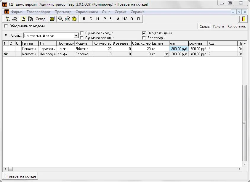The height and width of the screenshot is (182, 250).
Task: Switch to the Услуги tab
Action: coord(218,26)
